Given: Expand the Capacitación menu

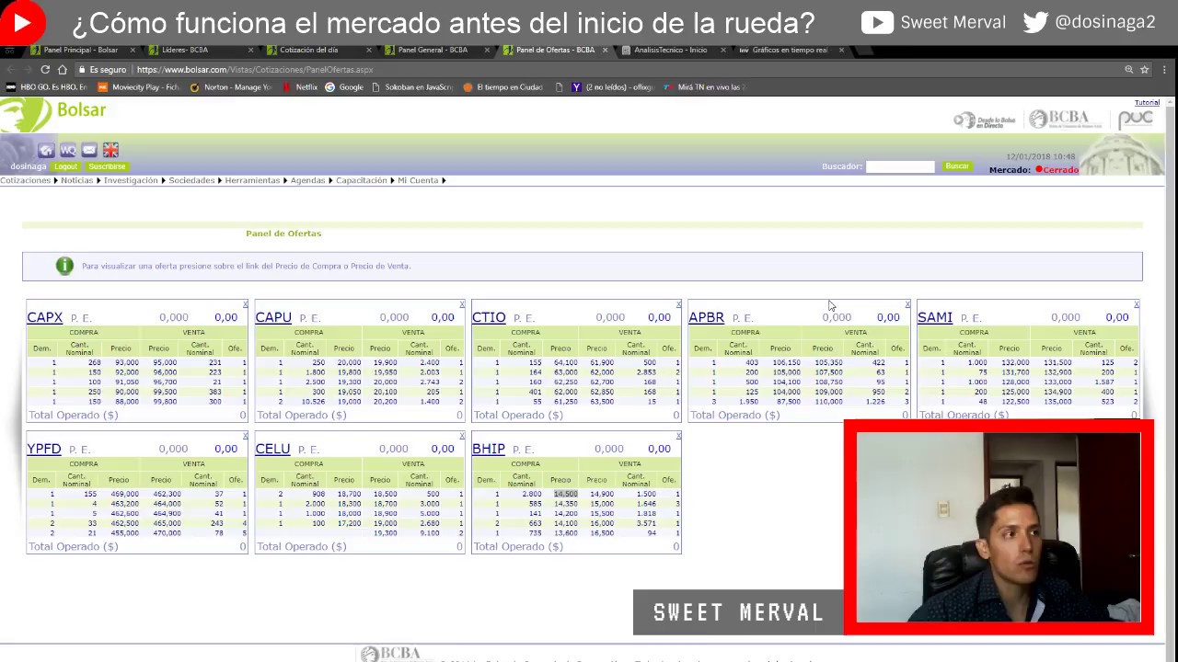Looking at the screenshot, I should (x=364, y=180).
